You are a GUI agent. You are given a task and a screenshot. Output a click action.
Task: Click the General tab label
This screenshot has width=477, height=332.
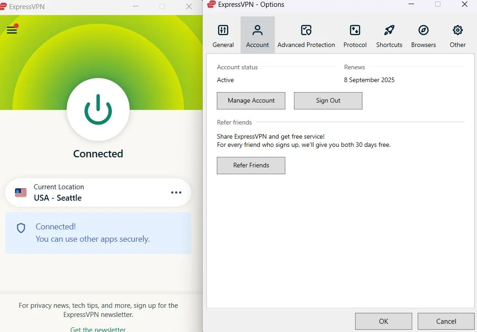click(x=223, y=45)
